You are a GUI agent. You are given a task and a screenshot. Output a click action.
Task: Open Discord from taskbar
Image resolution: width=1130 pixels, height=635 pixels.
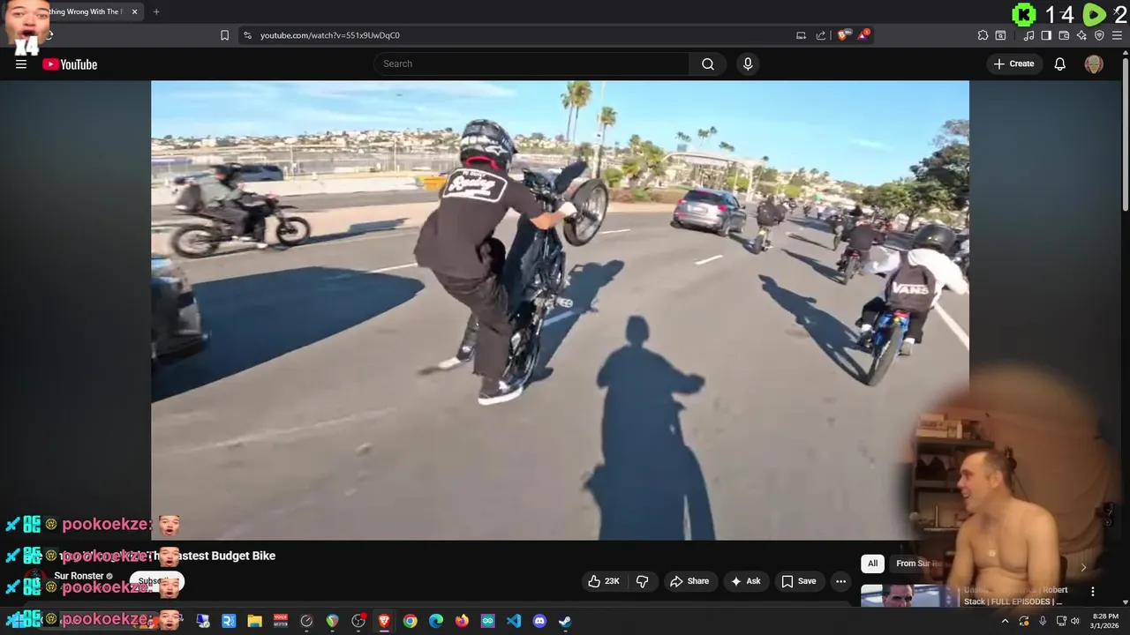tap(539, 621)
